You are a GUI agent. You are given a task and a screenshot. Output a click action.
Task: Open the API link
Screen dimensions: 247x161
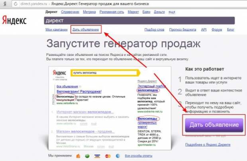204,29
